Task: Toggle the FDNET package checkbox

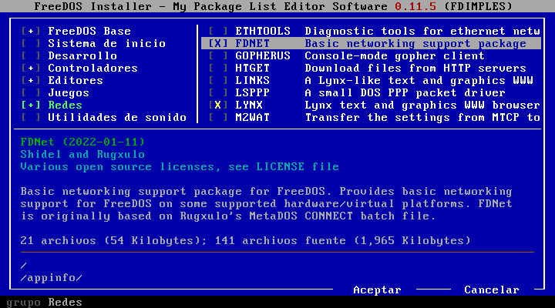Action: click(x=217, y=44)
